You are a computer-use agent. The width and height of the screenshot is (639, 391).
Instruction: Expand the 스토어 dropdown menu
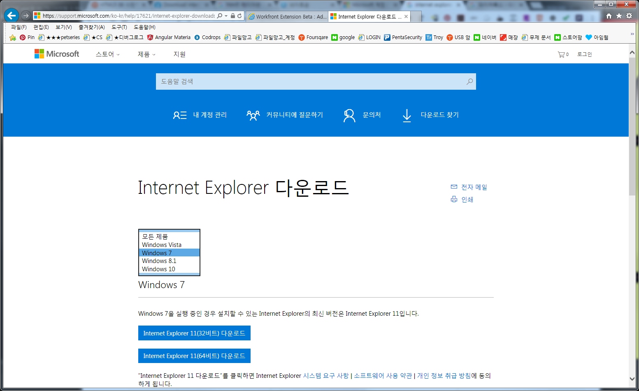pos(108,54)
